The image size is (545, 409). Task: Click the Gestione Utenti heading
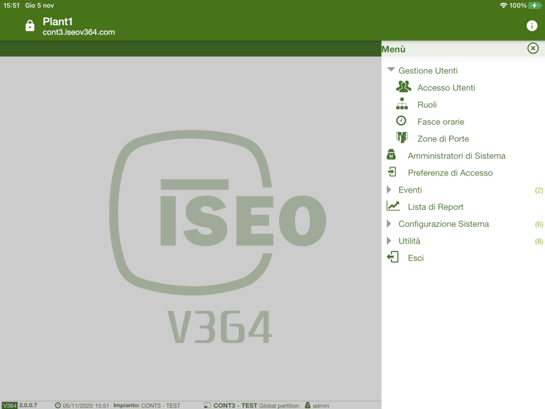coord(428,70)
